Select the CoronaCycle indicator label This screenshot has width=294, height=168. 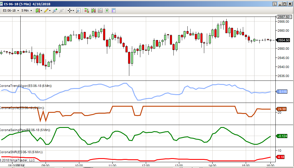point(22,108)
